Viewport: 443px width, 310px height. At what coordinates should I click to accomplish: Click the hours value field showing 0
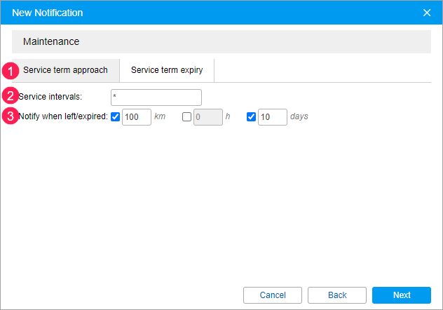click(x=207, y=117)
